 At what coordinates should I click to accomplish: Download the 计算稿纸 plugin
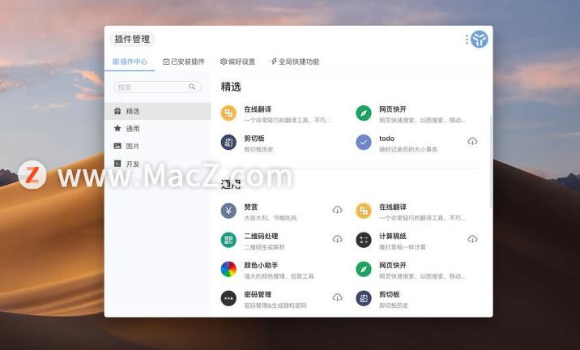click(x=472, y=239)
